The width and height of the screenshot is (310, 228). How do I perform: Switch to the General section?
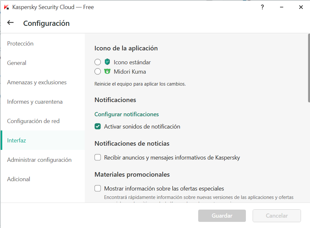pyautogui.click(x=17, y=63)
